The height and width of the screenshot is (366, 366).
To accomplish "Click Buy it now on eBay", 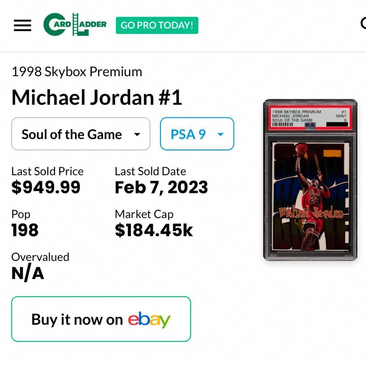I will click(x=101, y=319).
